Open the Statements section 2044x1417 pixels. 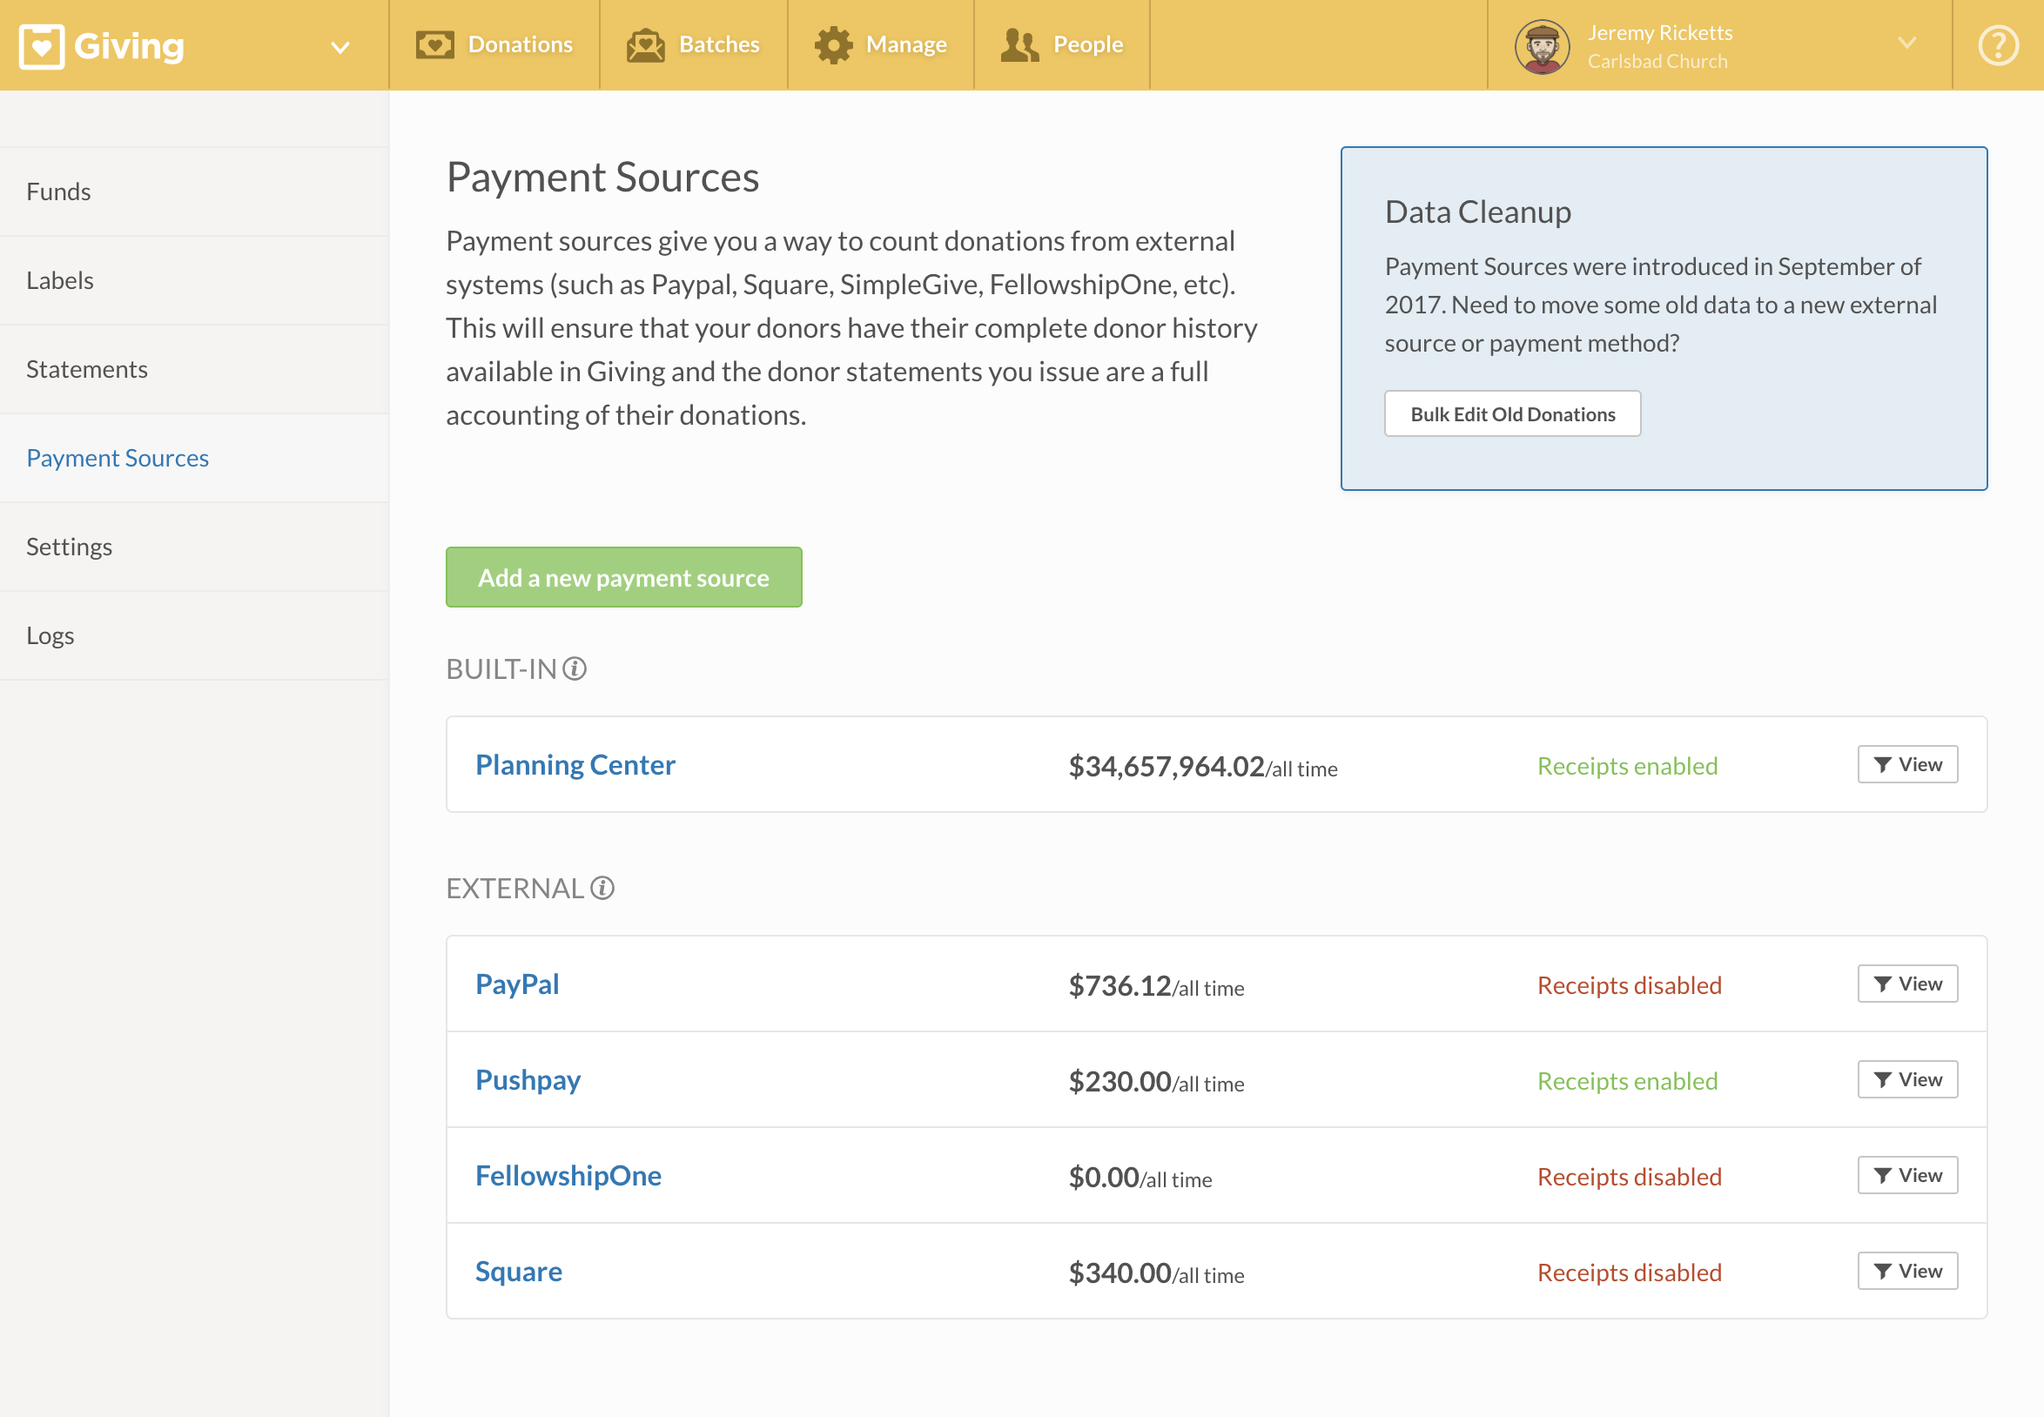(x=87, y=369)
